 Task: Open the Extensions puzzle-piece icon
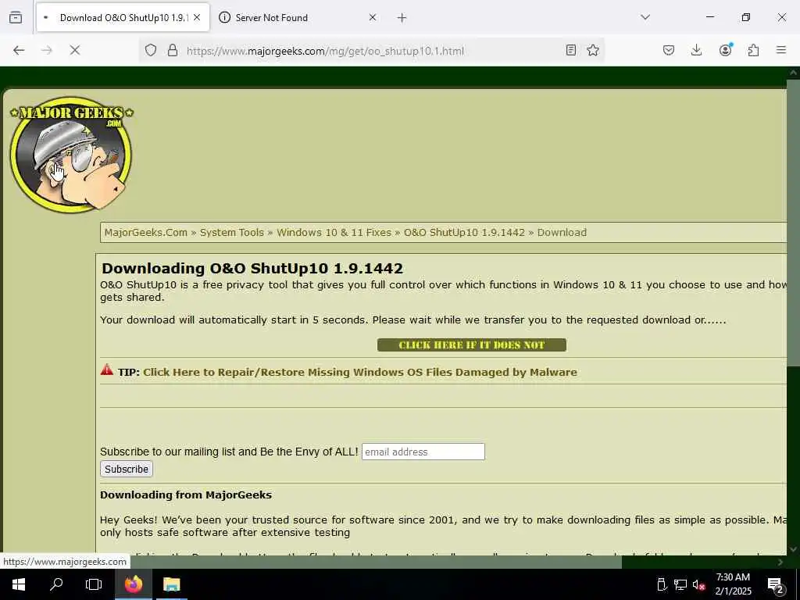[753, 50]
